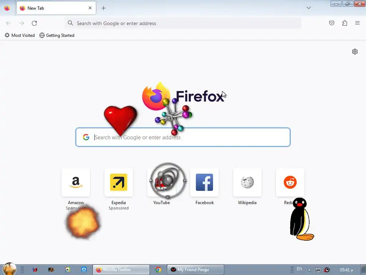Go forward with the forward arrow

point(21,23)
